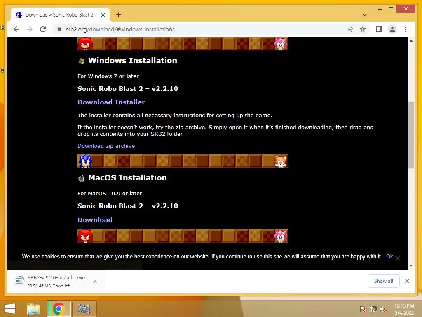The width and height of the screenshot is (422, 317).
Task: Click the browser forward arrow
Action: click(30, 29)
